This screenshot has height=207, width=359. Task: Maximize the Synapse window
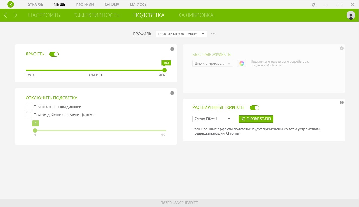pos(339,5)
